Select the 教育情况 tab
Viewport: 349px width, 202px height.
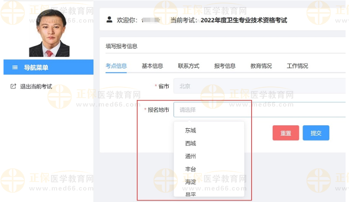(261, 66)
